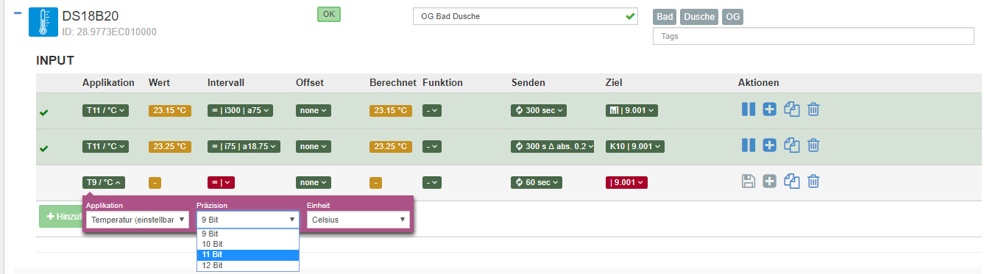Open the Applikation Temperatur combo box
Image resolution: width=987 pixels, height=274 pixels.
[138, 220]
